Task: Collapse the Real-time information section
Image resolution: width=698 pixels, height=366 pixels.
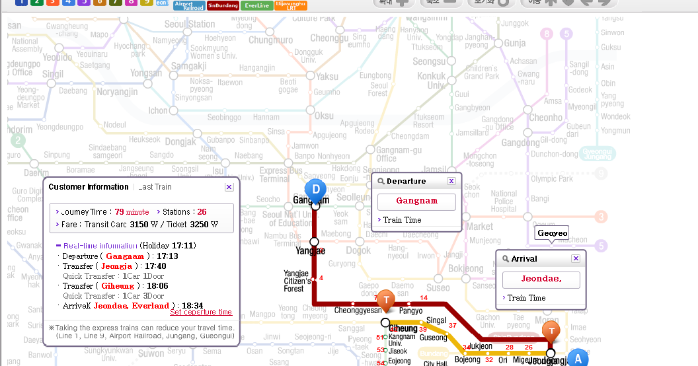Action: click(59, 245)
